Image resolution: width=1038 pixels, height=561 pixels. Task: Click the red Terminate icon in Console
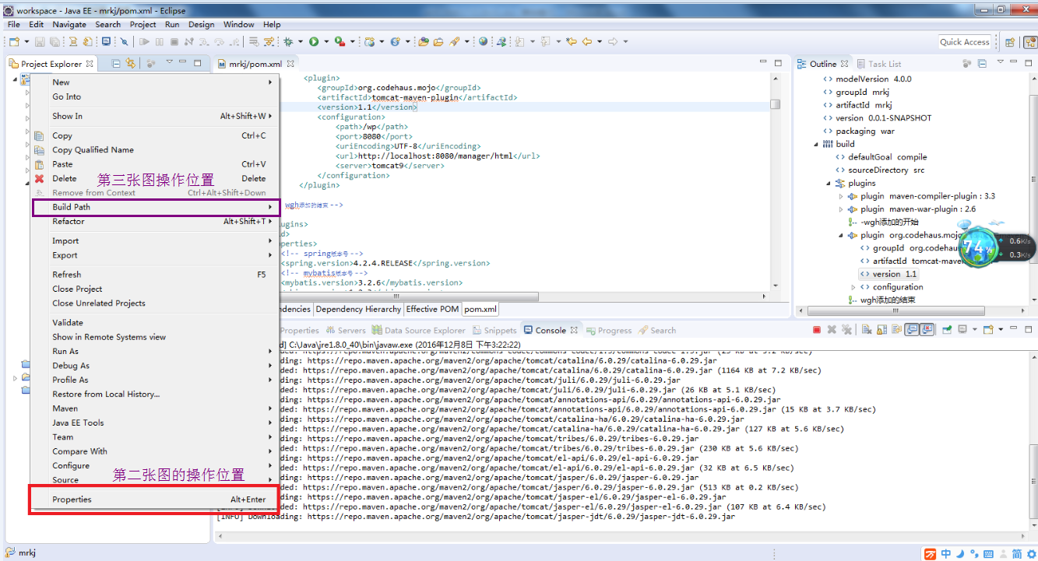(x=817, y=330)
